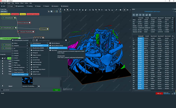Screen dimensions: 176x108
Task: Click the blue thresholded preview thumbnail
Action: click(27, 81)
